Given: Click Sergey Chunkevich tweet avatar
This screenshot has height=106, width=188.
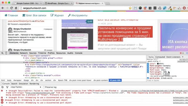Looking at the screenshot, I should (10, 30).
